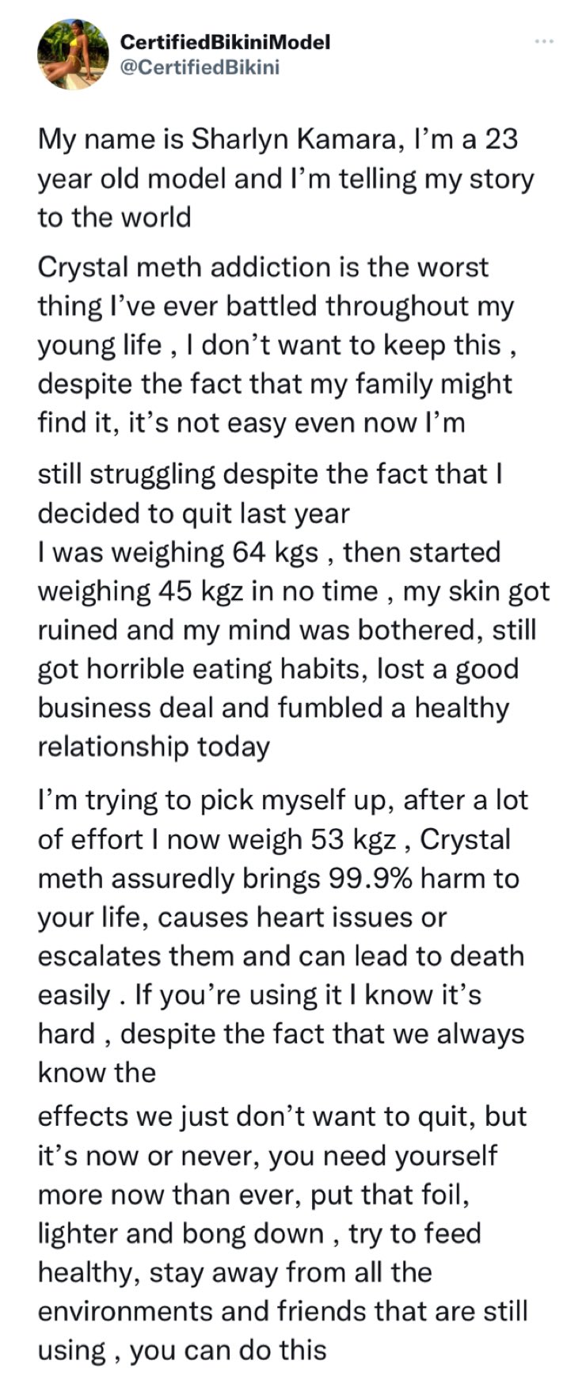Select the 'My name is Sharlyn Kamara' paragraph
This screenshot has width=567, height=1395.
[x=286, y=177]
